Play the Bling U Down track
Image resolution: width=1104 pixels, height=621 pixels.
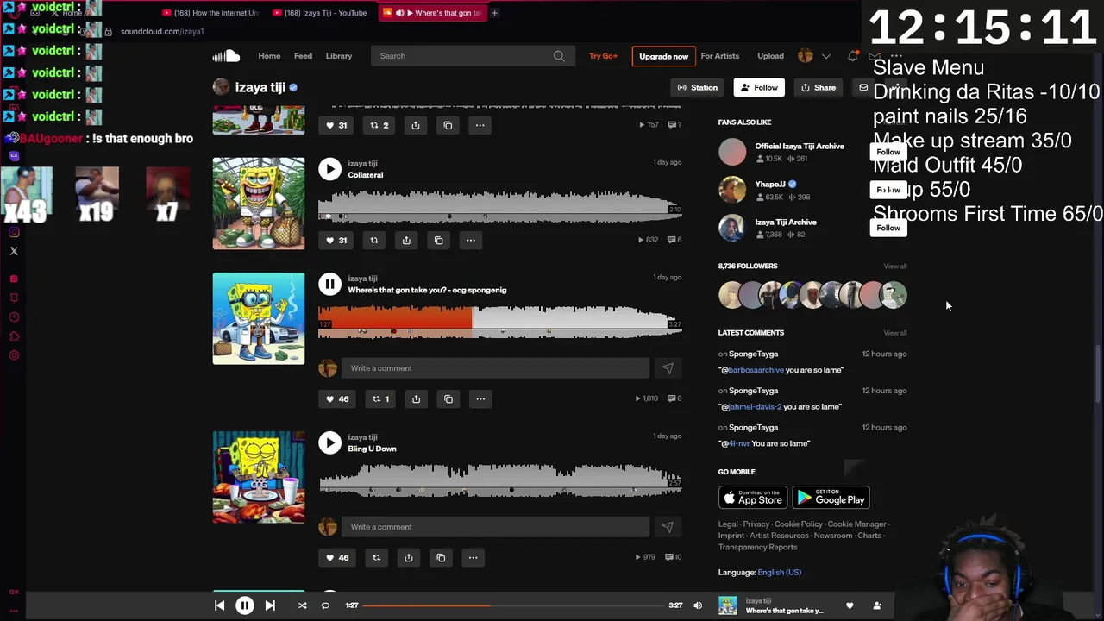point(329,442)
